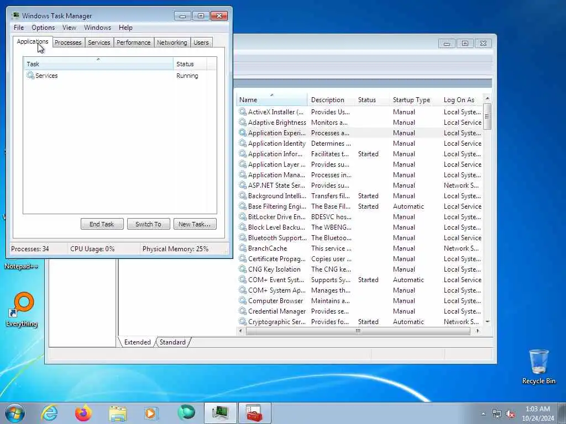Viewport: 566px width, 424px height.
Task: Click BitLocker Drive Encryption service gear icon
Action: point(243,216)
